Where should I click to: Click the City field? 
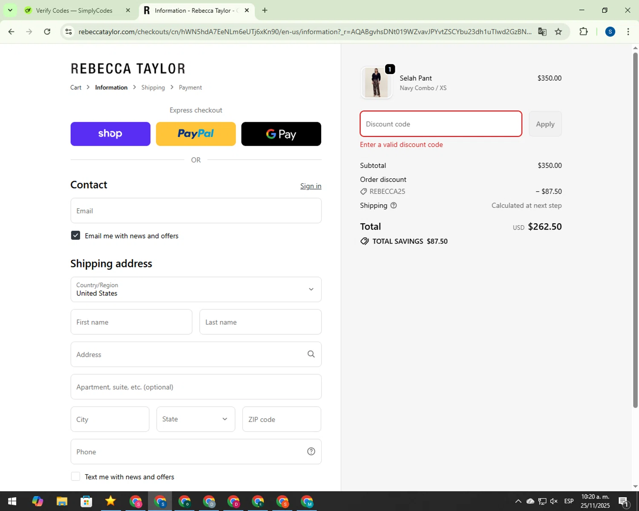pos(110,419)
